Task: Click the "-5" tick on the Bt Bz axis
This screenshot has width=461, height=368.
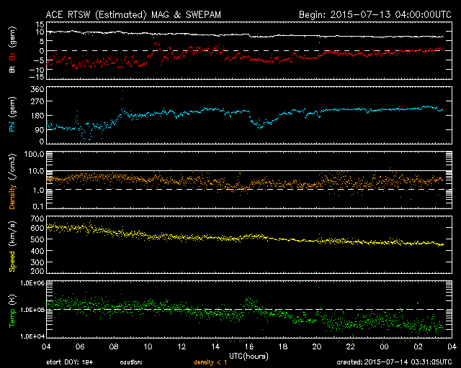Action: pyautogui.click(x=40, y=60)
